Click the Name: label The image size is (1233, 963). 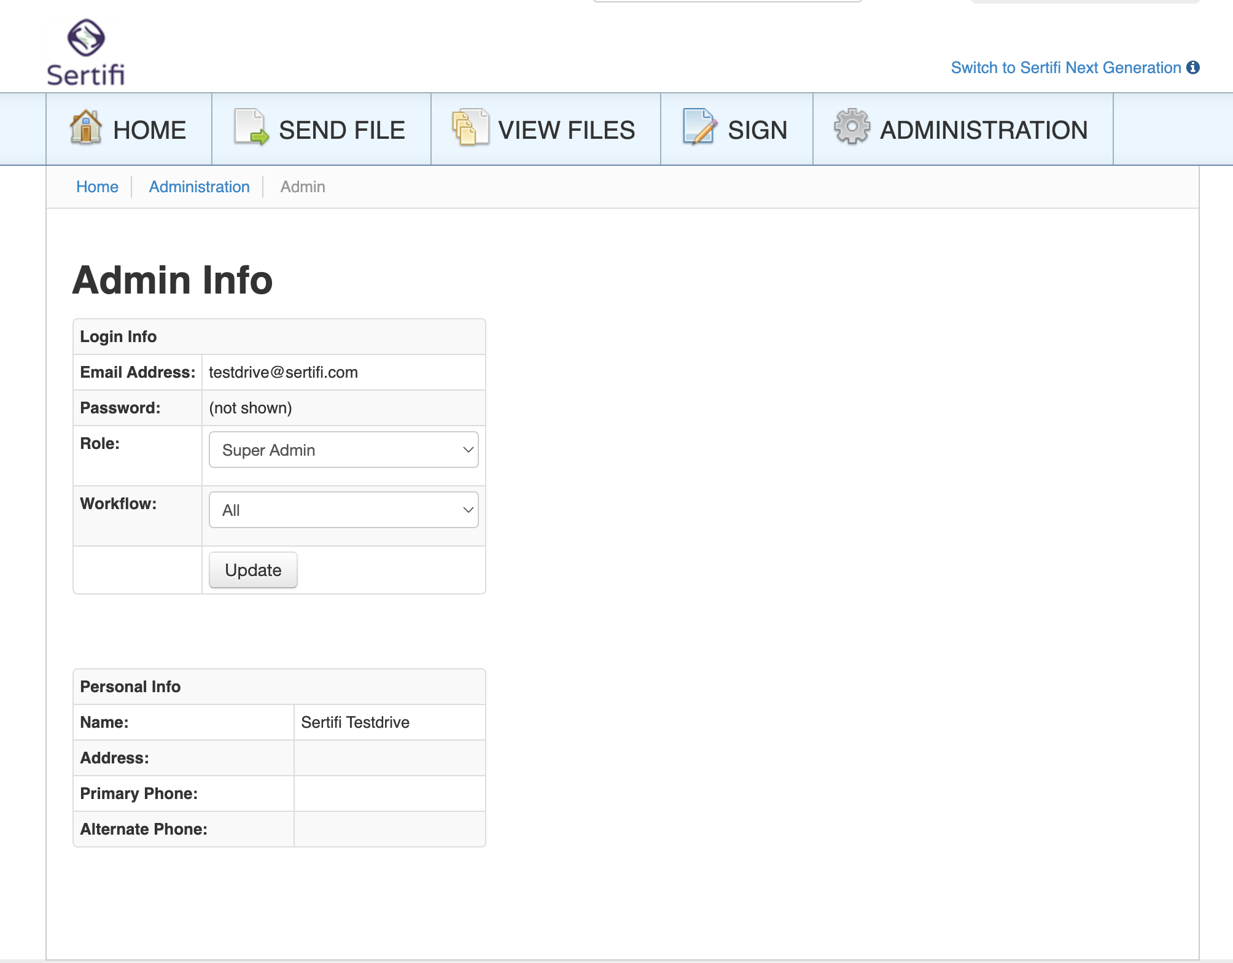pos(104,722)
